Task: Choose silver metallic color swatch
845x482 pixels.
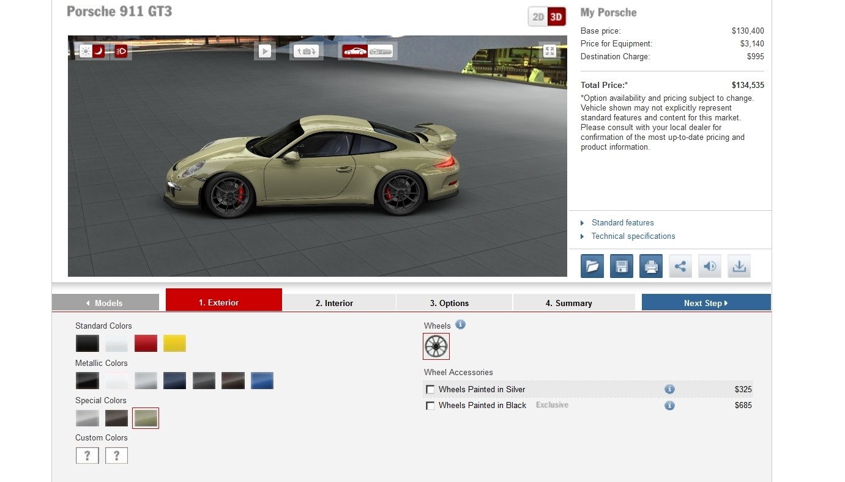Action: coord(146,381)
